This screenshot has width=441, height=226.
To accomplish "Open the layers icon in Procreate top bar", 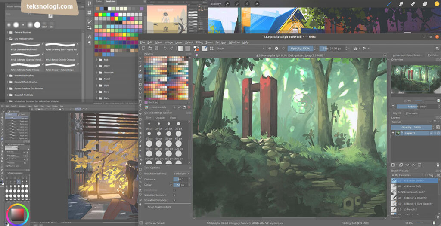I will 425,4.
